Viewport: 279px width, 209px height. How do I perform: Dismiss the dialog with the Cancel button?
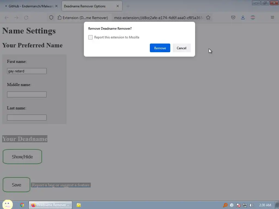pyautogui.click(x=181, y=48)
